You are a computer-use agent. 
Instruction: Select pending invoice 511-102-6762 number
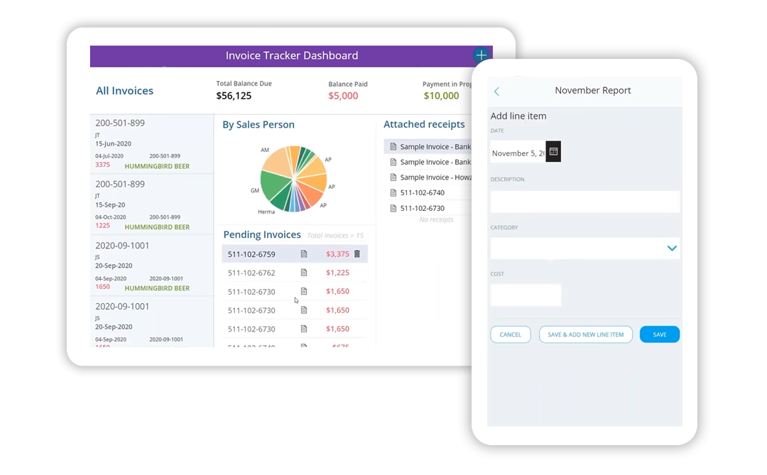tap(251, 273)
